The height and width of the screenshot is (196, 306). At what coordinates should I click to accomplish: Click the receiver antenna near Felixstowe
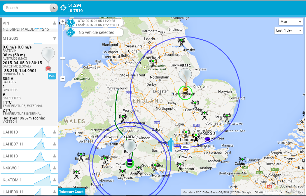point(227,118)
